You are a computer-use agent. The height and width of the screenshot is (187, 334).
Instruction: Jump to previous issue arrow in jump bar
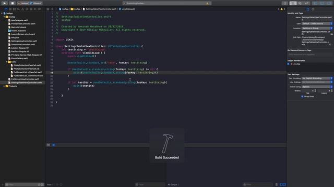(279, 9)
